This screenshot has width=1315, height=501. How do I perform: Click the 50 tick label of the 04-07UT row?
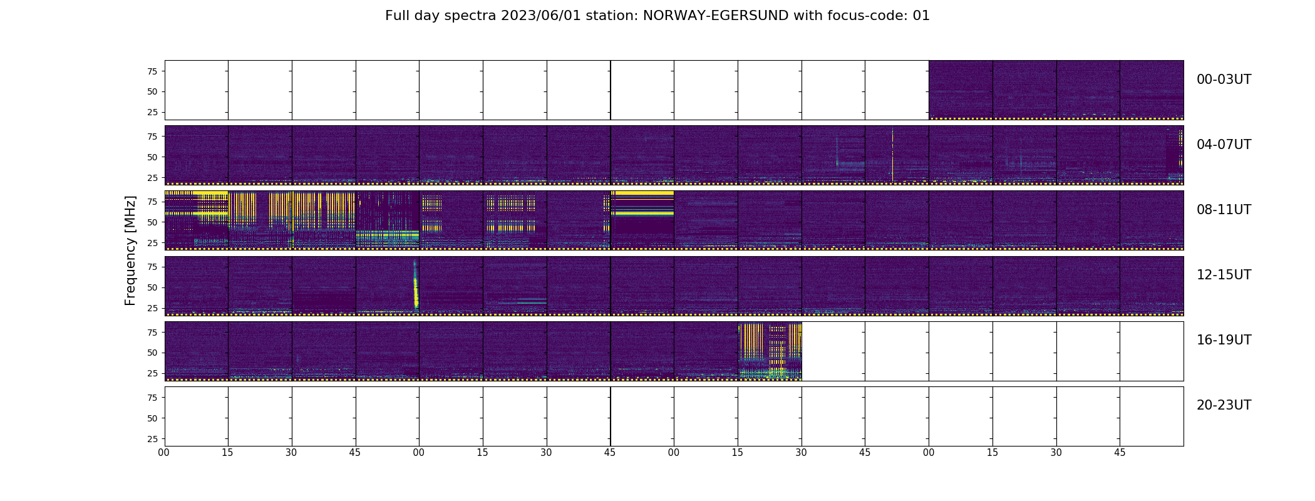pos(152,157)
